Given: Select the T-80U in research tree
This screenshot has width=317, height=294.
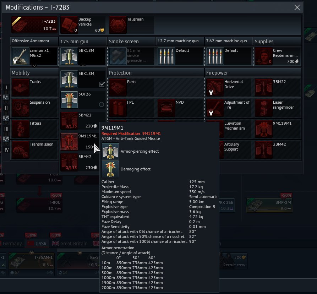Looking at the screenshot, I should click(39, 205).
